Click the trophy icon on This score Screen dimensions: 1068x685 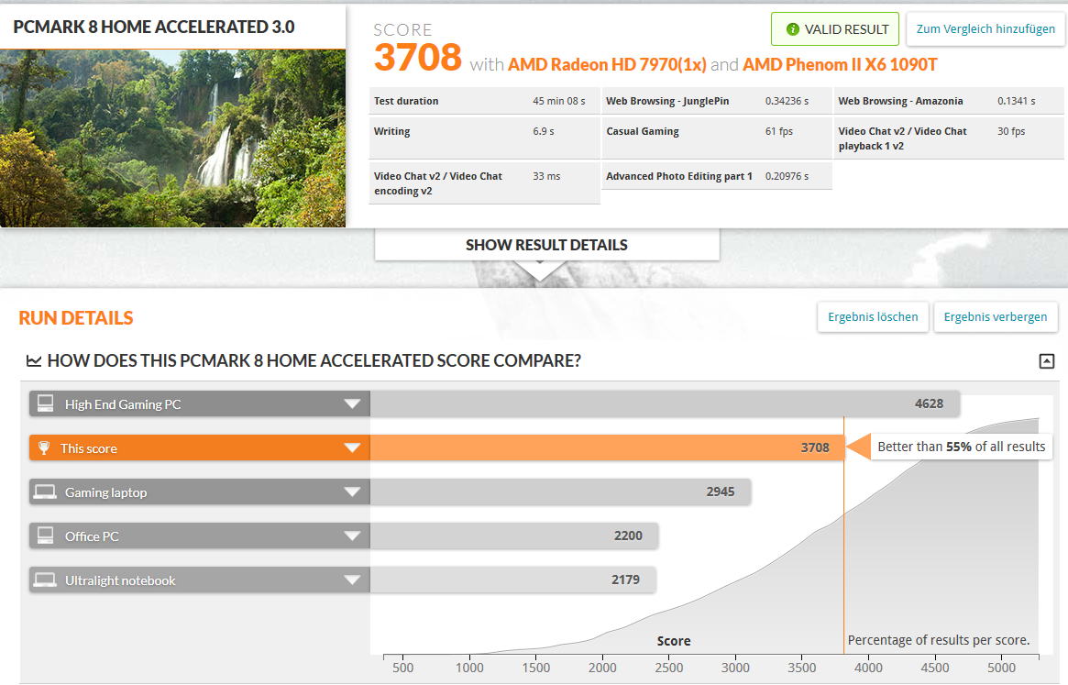coord(44,447)
